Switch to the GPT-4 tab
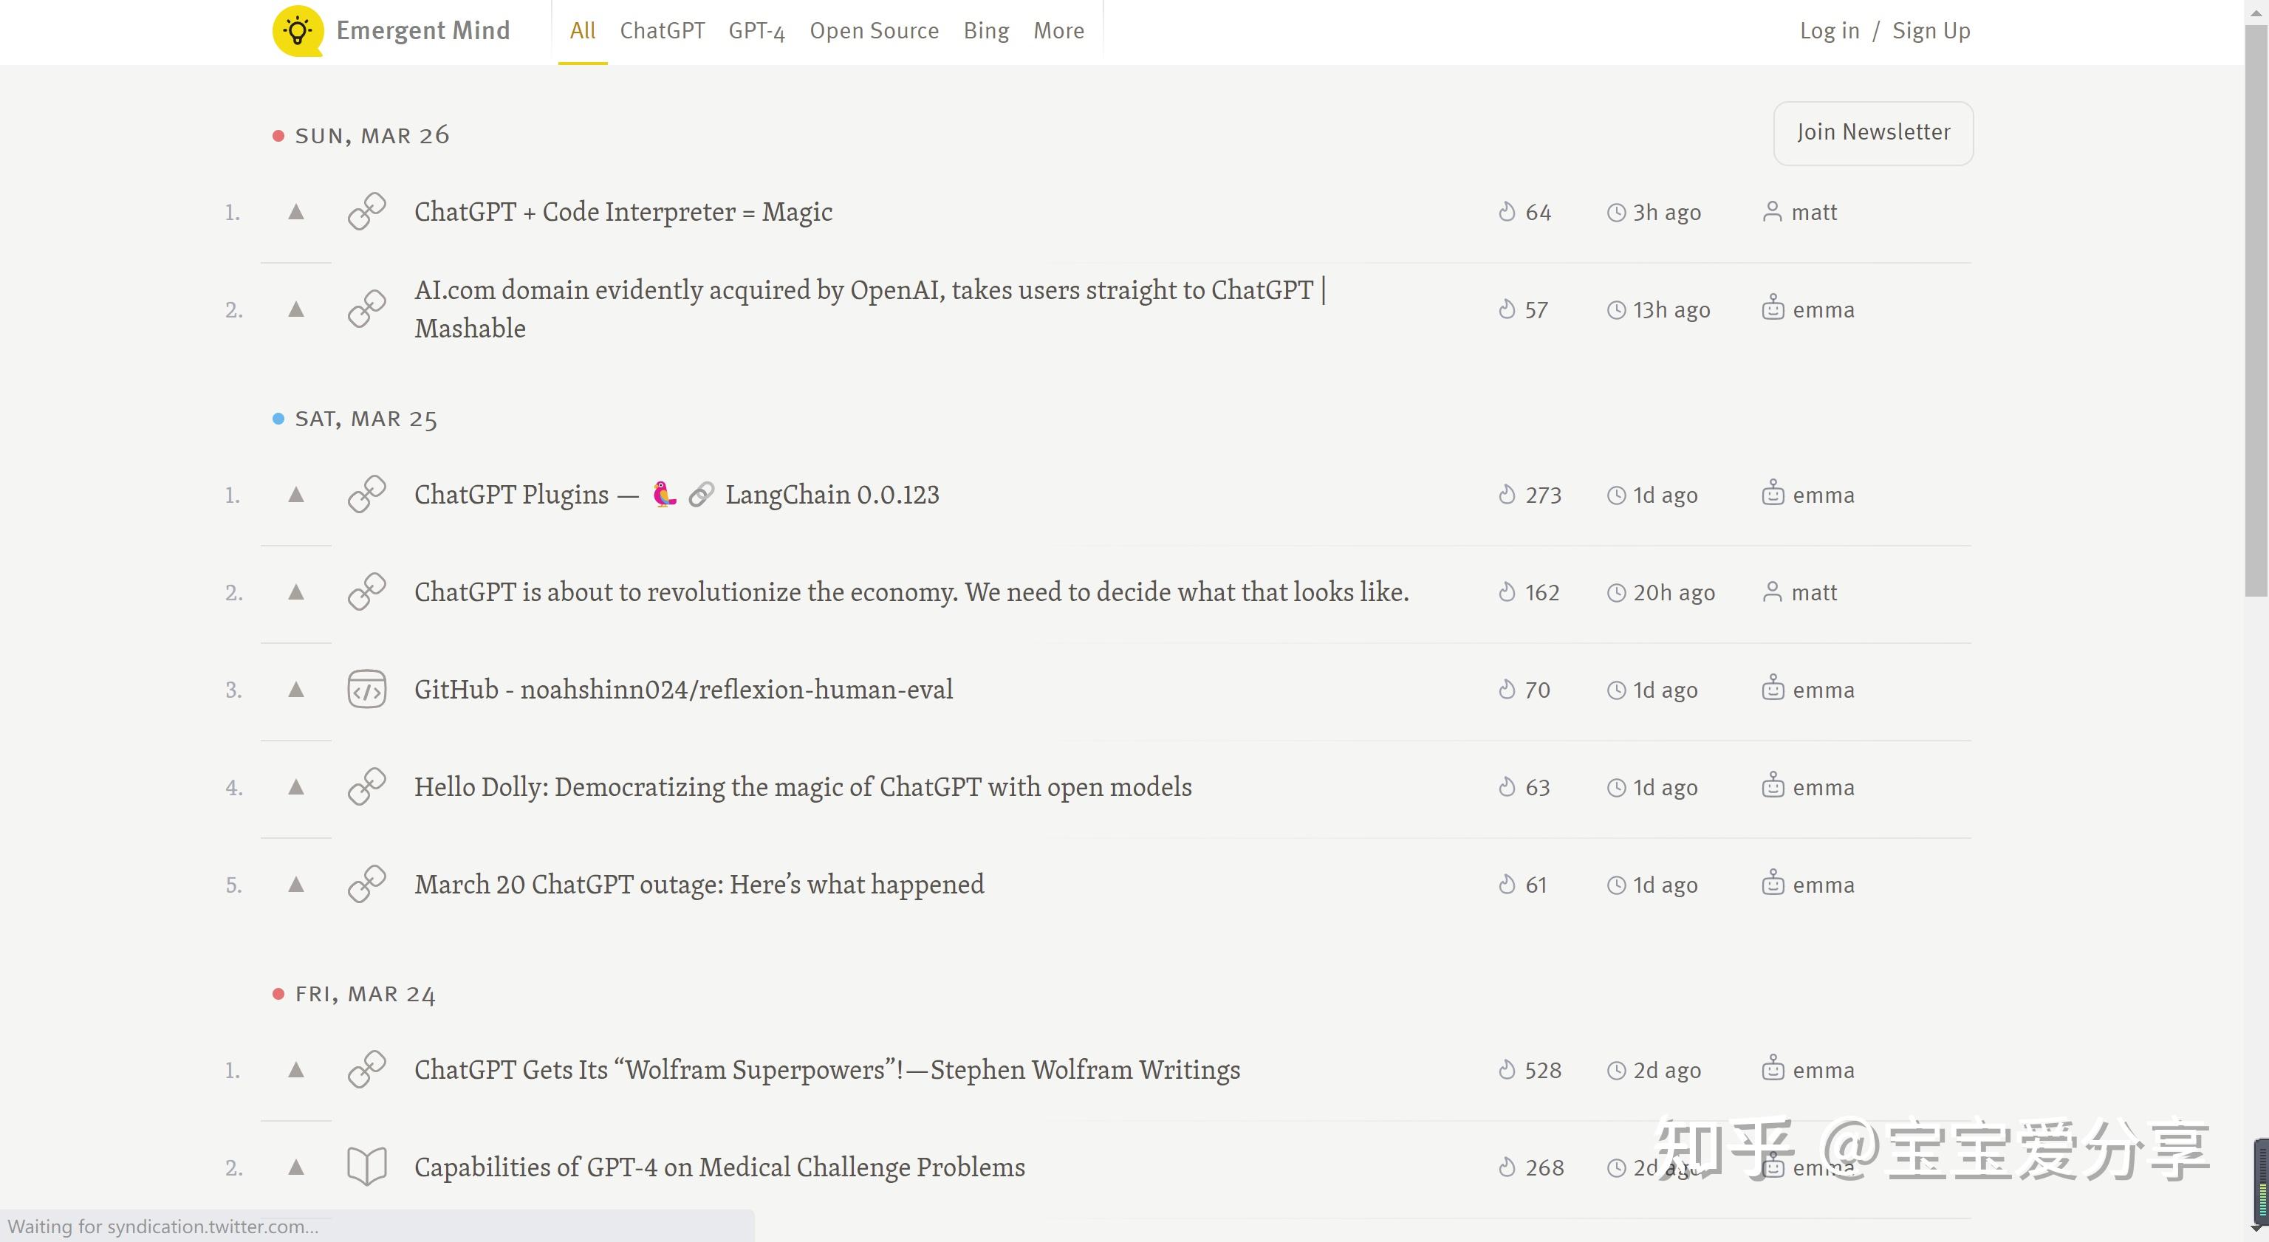The image size is (2269, 1242). 756,31
